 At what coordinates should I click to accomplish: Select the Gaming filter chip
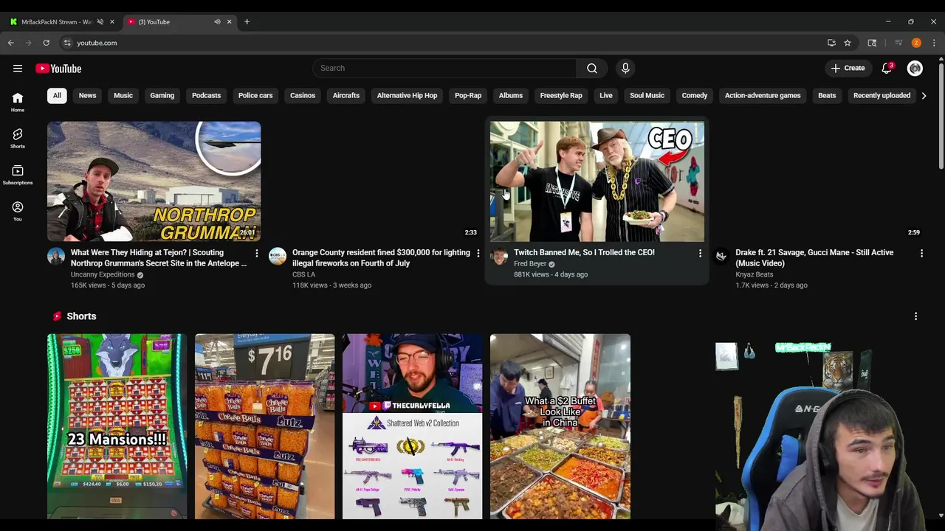coord(162,96)
